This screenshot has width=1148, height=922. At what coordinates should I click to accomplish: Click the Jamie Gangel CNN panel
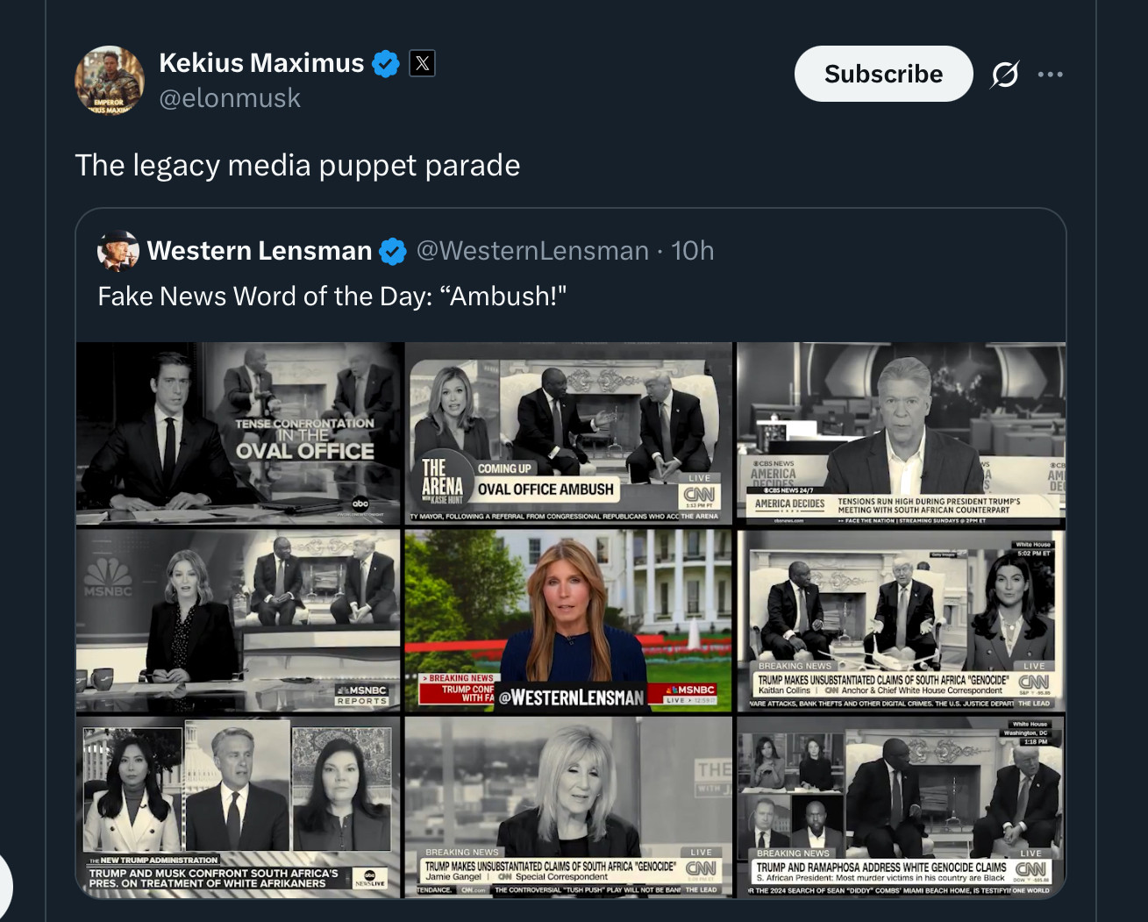(568, 807)
